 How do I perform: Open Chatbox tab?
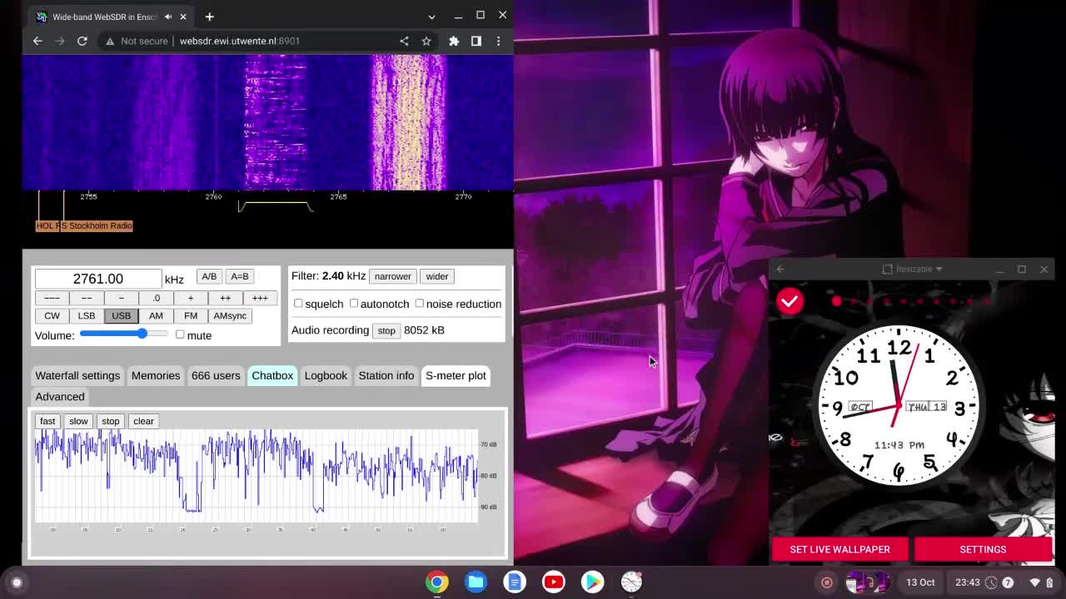272,375
